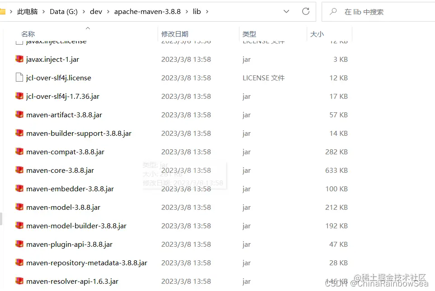This screenshot has height=291, width=435.
Task: Click the javax.inject-1.jar file icon
Action: point(19,59)
